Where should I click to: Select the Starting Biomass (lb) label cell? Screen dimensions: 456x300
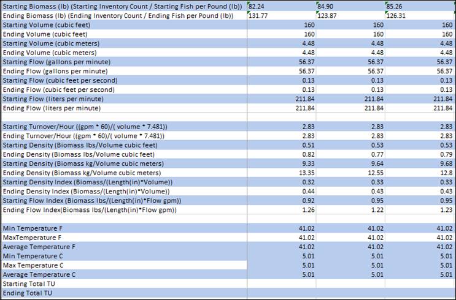coord(123,6)
